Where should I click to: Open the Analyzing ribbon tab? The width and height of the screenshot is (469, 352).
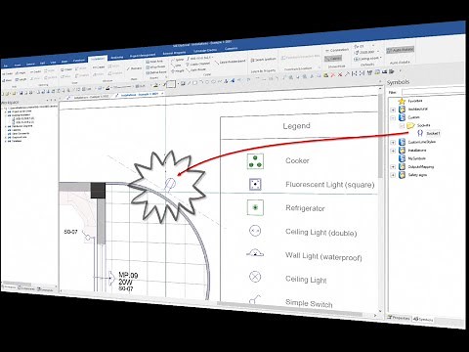[x=117, y=58]
